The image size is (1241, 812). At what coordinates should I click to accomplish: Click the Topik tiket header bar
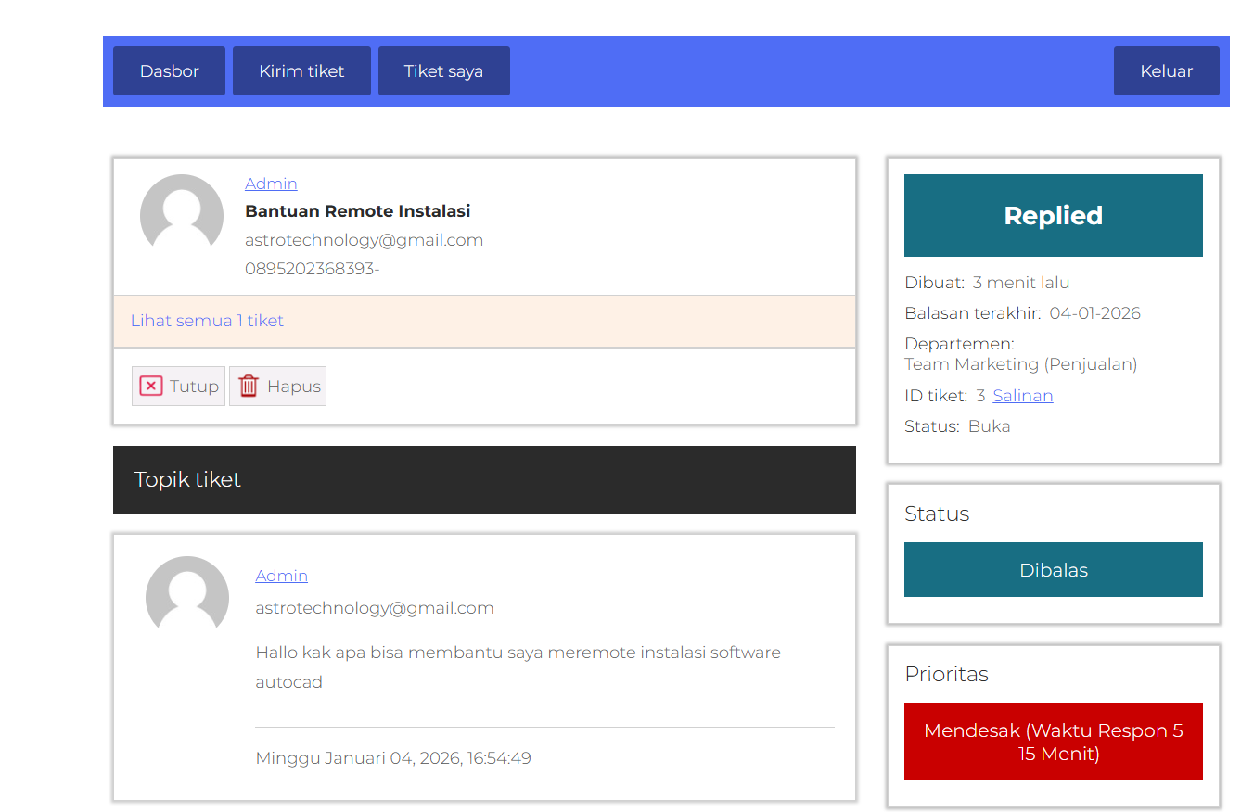484,479
